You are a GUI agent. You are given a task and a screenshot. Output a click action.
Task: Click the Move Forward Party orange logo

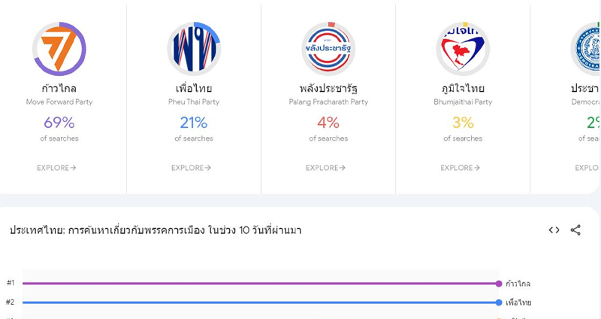click(x=59, y=49)
